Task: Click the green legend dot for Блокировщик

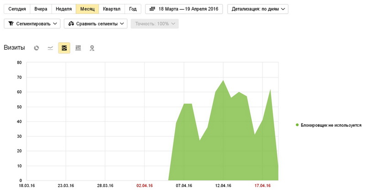Action: [297, 125]
